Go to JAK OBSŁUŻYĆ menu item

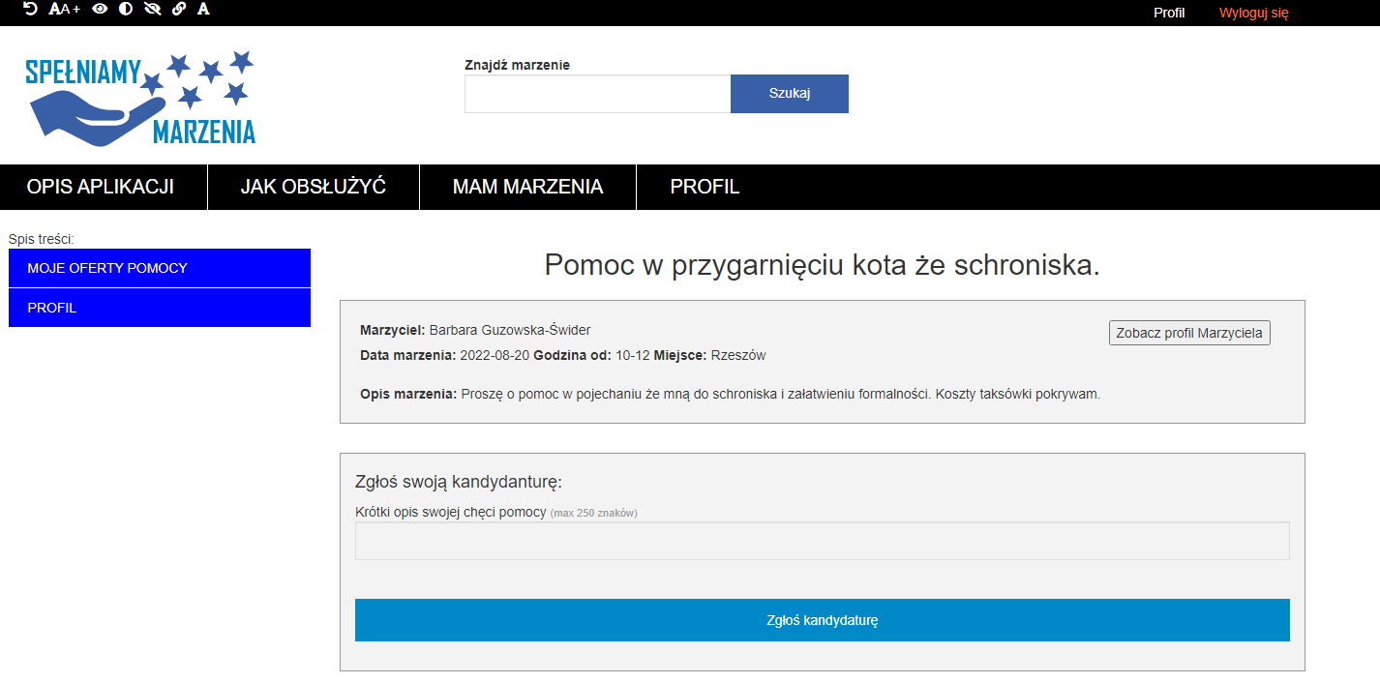(x=314, y=187)
